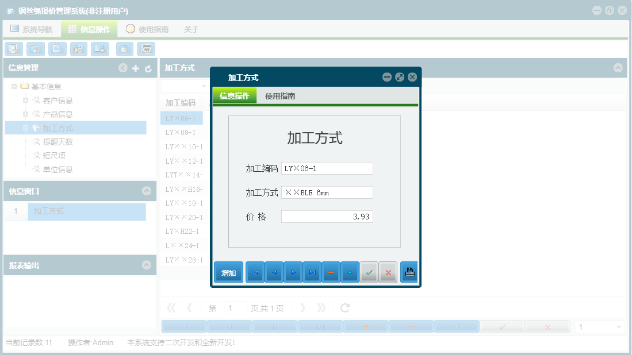The image size is (632, 355).
Task: Go to next record with arrow icon
Action: pos(293,272)
